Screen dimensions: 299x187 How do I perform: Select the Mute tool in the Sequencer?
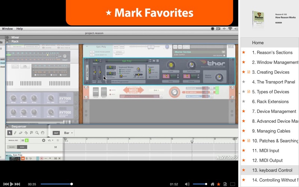click(x=31, y=133)
